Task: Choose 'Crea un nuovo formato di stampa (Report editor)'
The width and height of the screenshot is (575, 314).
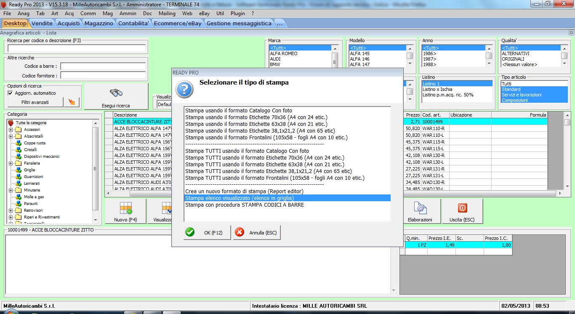Action: click(287, 192)
